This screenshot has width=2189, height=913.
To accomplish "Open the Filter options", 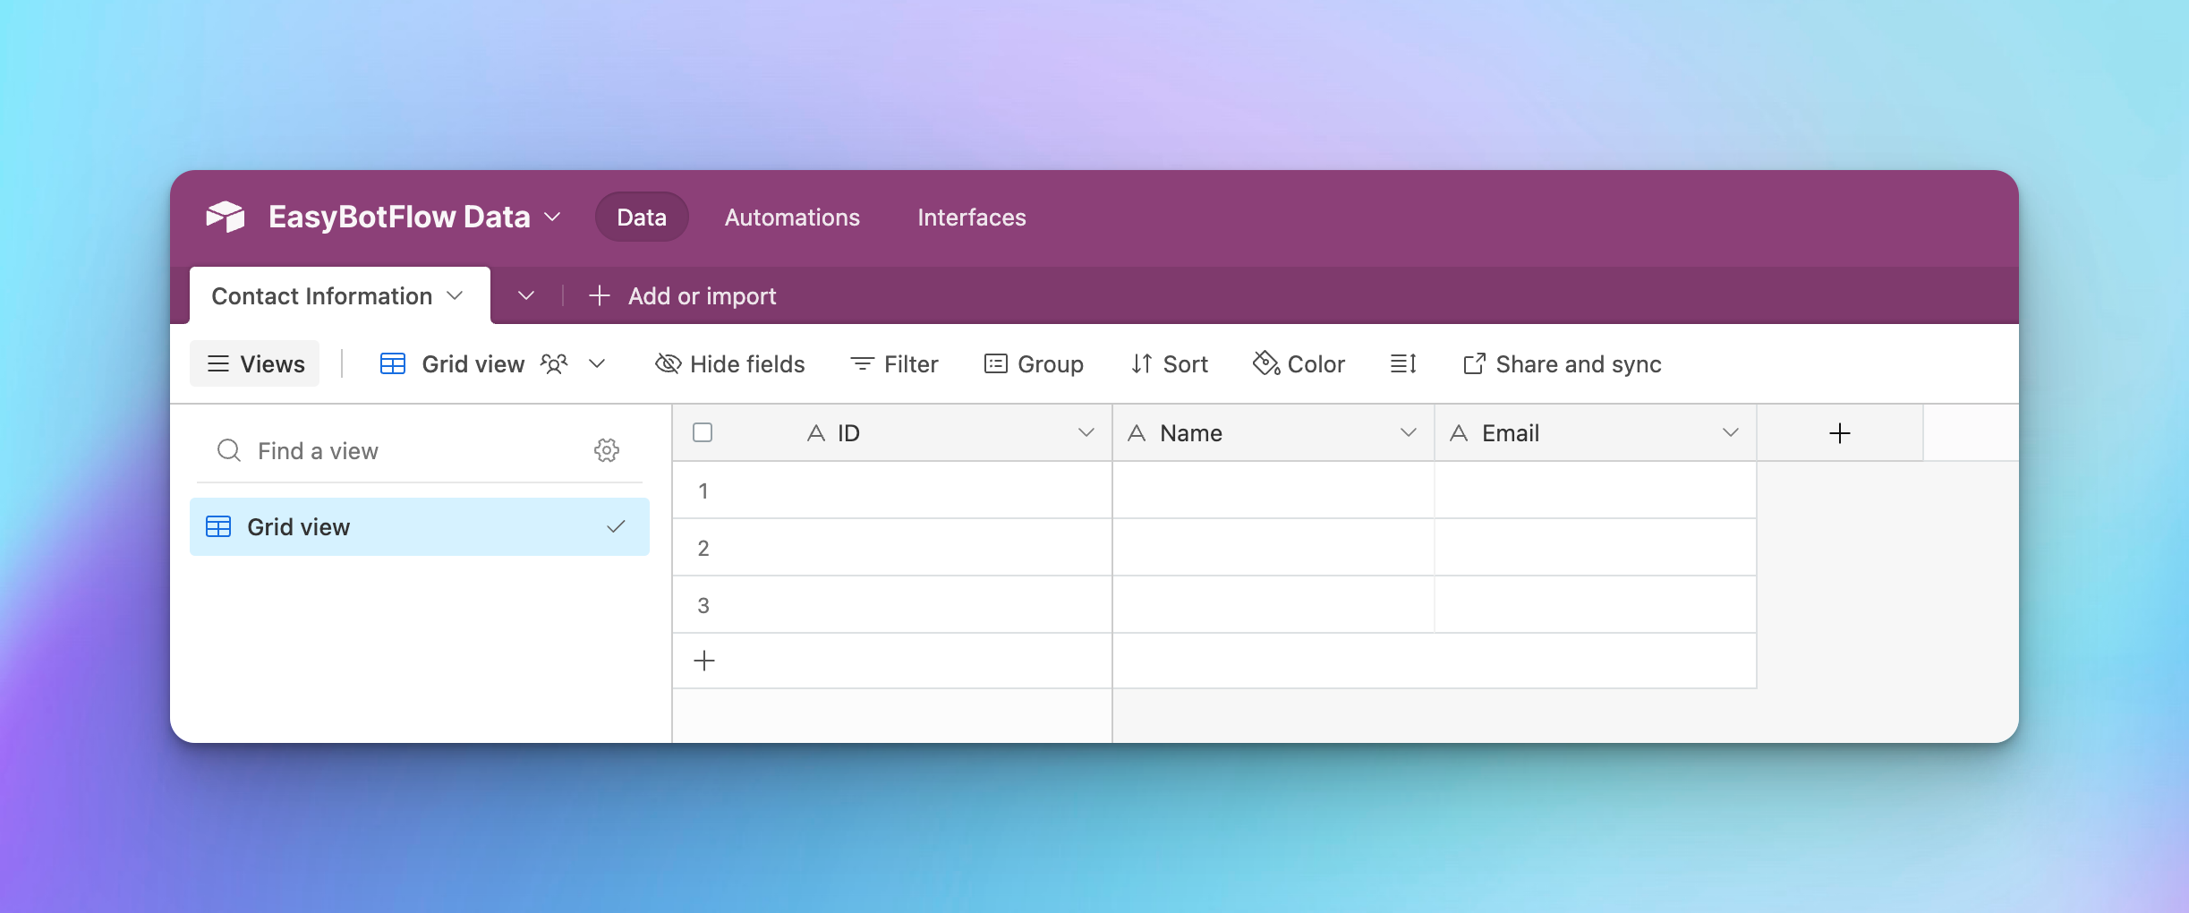I will (894, 364).
